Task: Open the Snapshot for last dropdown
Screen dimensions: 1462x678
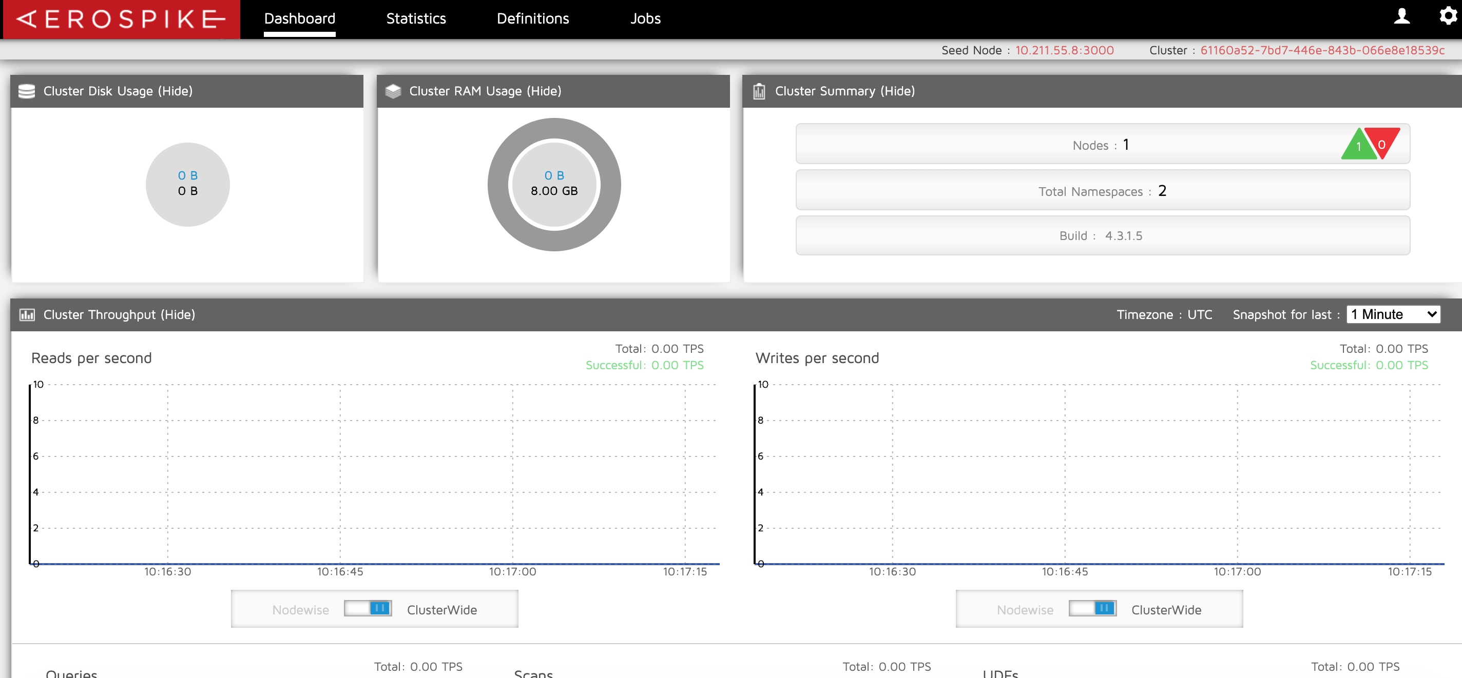Action: [x=1393, y=314]
